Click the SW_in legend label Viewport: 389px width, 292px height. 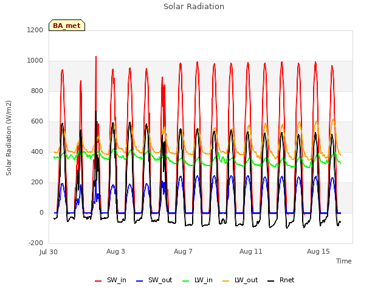pos(116,280)
